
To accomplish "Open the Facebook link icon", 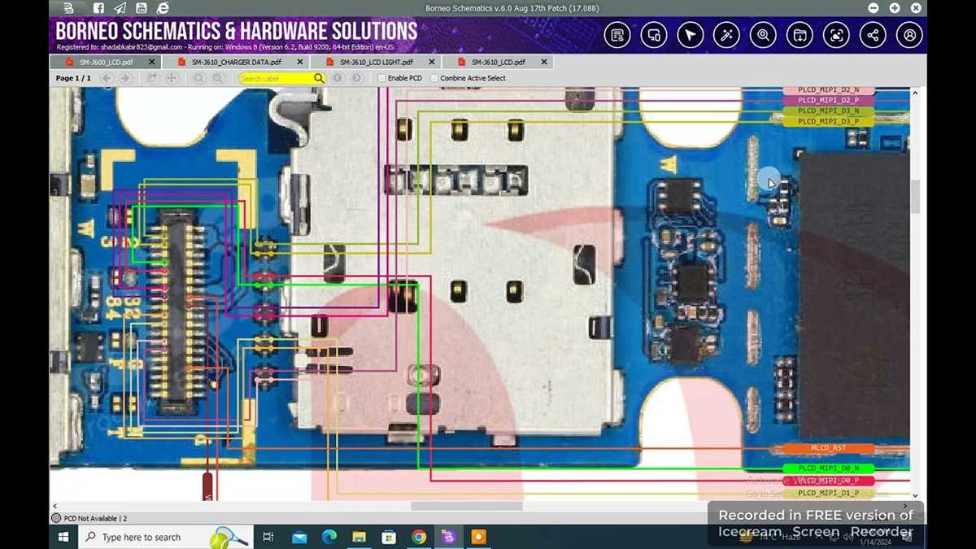I will [98, 8].
